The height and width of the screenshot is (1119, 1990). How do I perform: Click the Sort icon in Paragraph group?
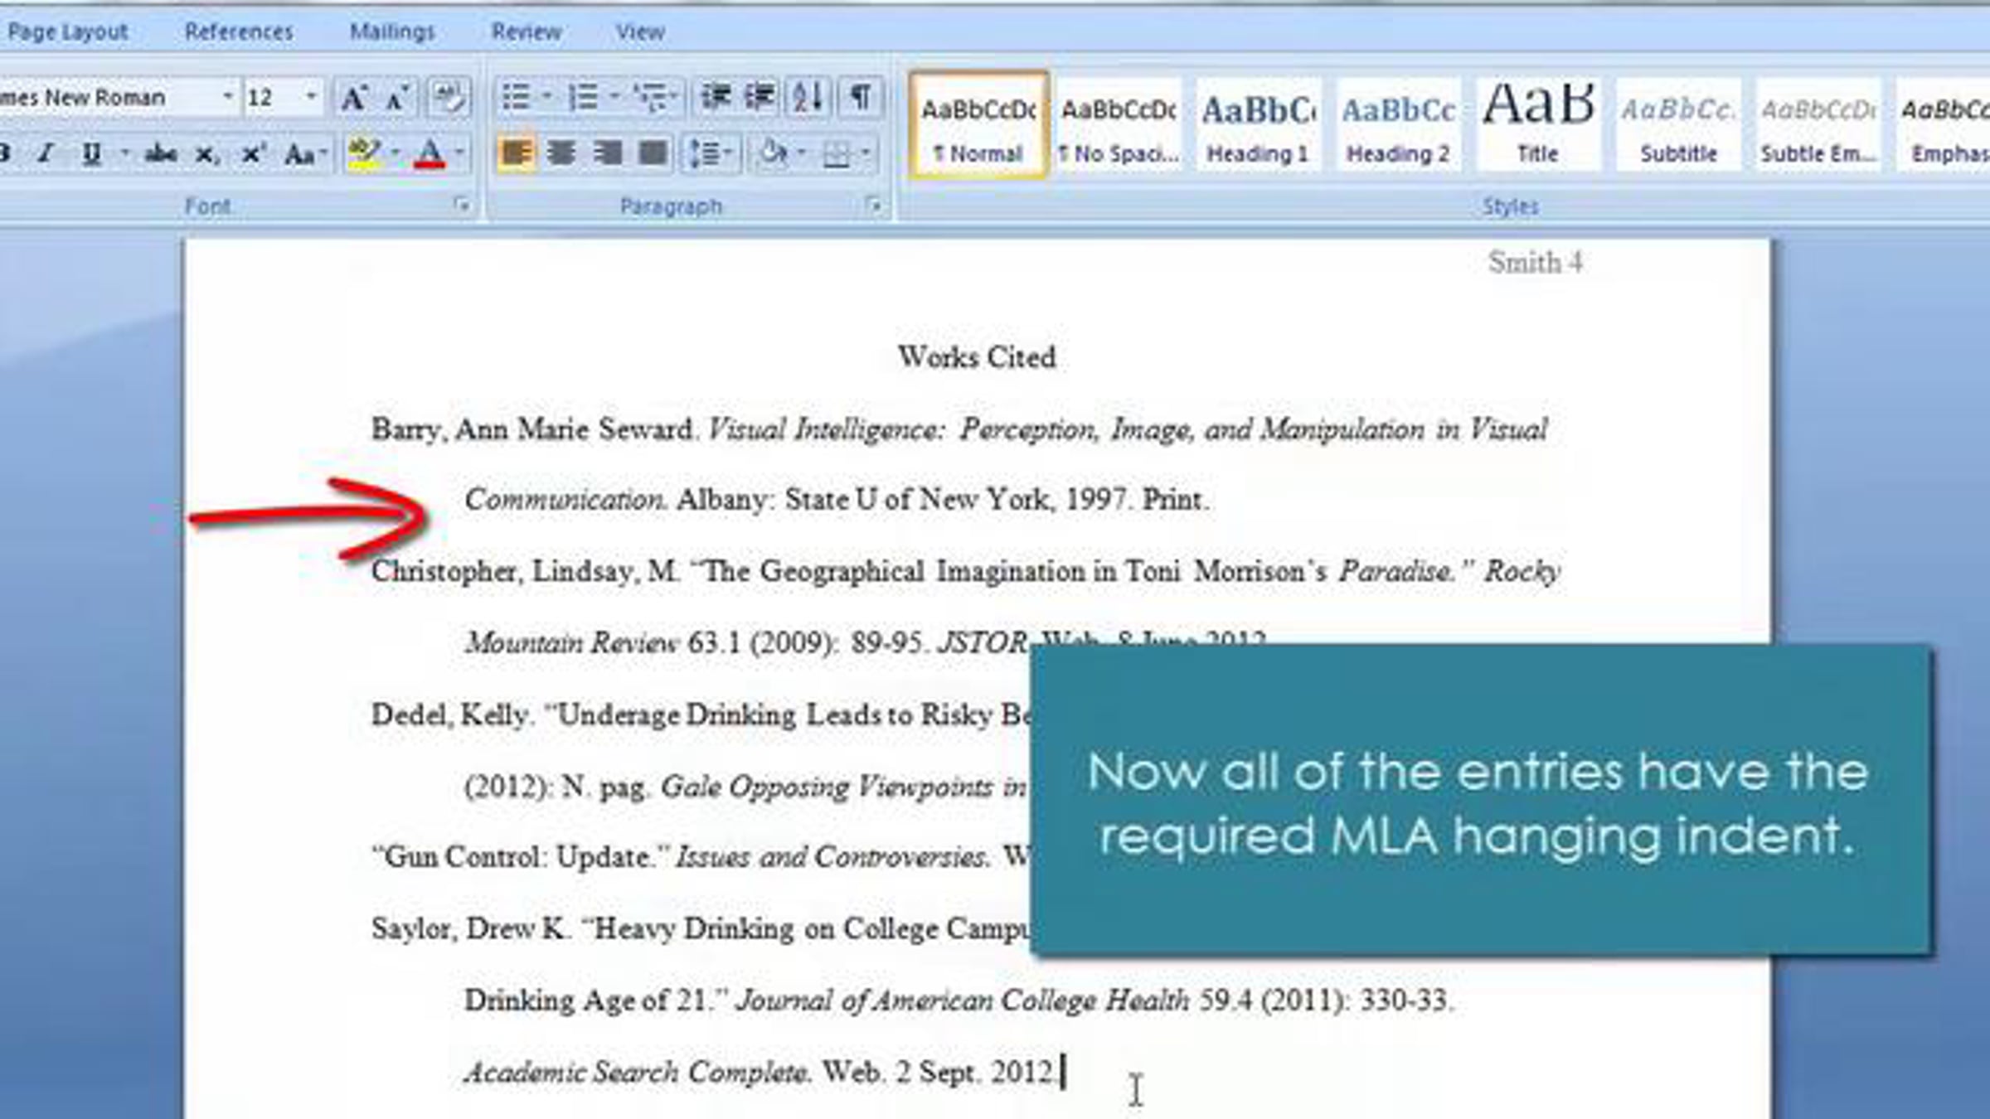click(x=808, y=98)
